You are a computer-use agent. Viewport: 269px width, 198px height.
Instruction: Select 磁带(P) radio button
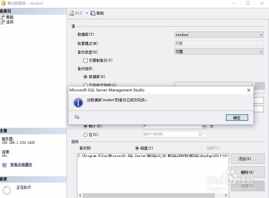(x=204, y=148)
